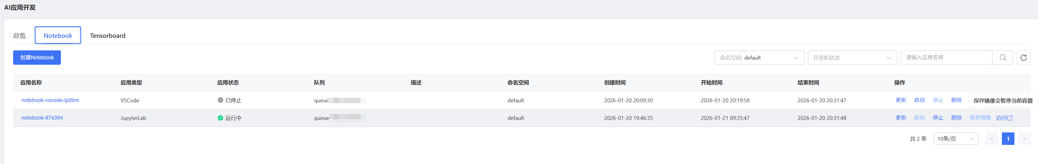Click the 创建Notebook button
The width and height of the screenshot is (1038, 164).
pos(37,58)
